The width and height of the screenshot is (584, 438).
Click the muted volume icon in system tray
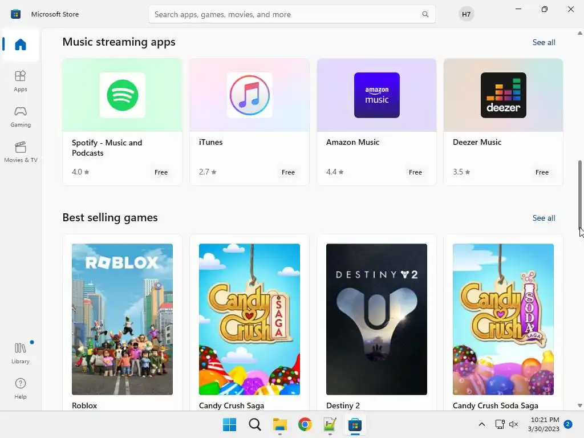click(x=514, y=424)
